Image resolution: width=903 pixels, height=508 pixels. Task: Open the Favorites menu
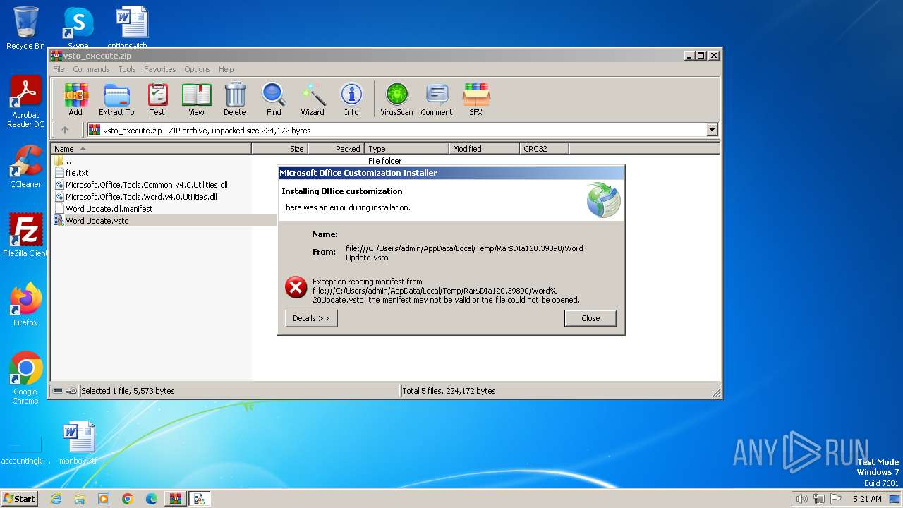tap(160, 69)
